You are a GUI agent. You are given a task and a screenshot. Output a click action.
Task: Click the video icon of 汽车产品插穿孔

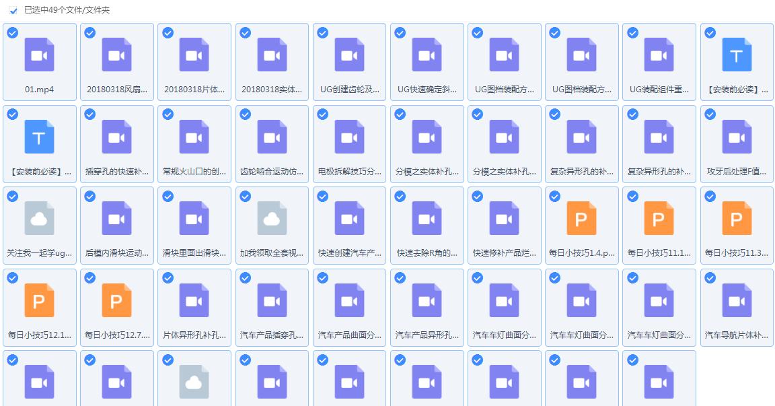(272, 300)
